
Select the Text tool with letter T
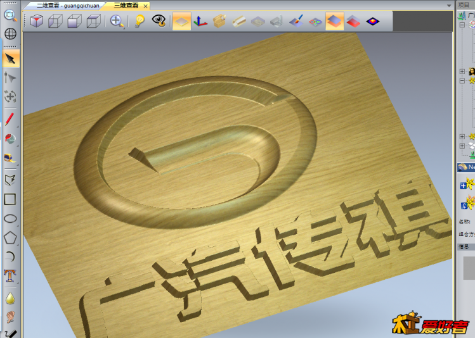[x=10, y=276]
